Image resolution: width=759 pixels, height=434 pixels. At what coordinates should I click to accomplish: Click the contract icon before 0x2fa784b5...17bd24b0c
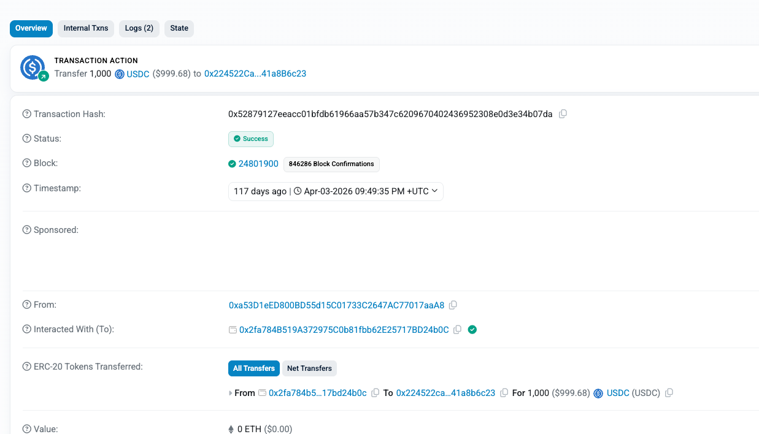point(262,393)
